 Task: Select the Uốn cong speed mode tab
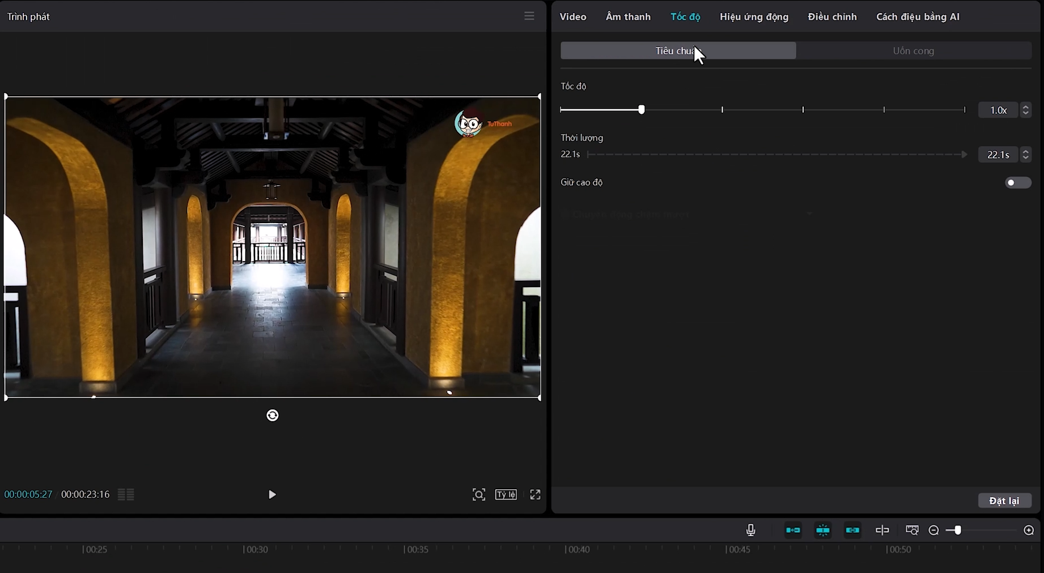(x=913, y=51)
